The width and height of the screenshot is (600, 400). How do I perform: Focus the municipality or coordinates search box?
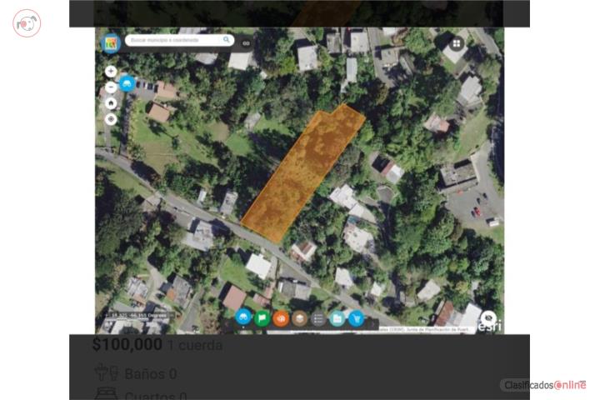pos(179,40)
